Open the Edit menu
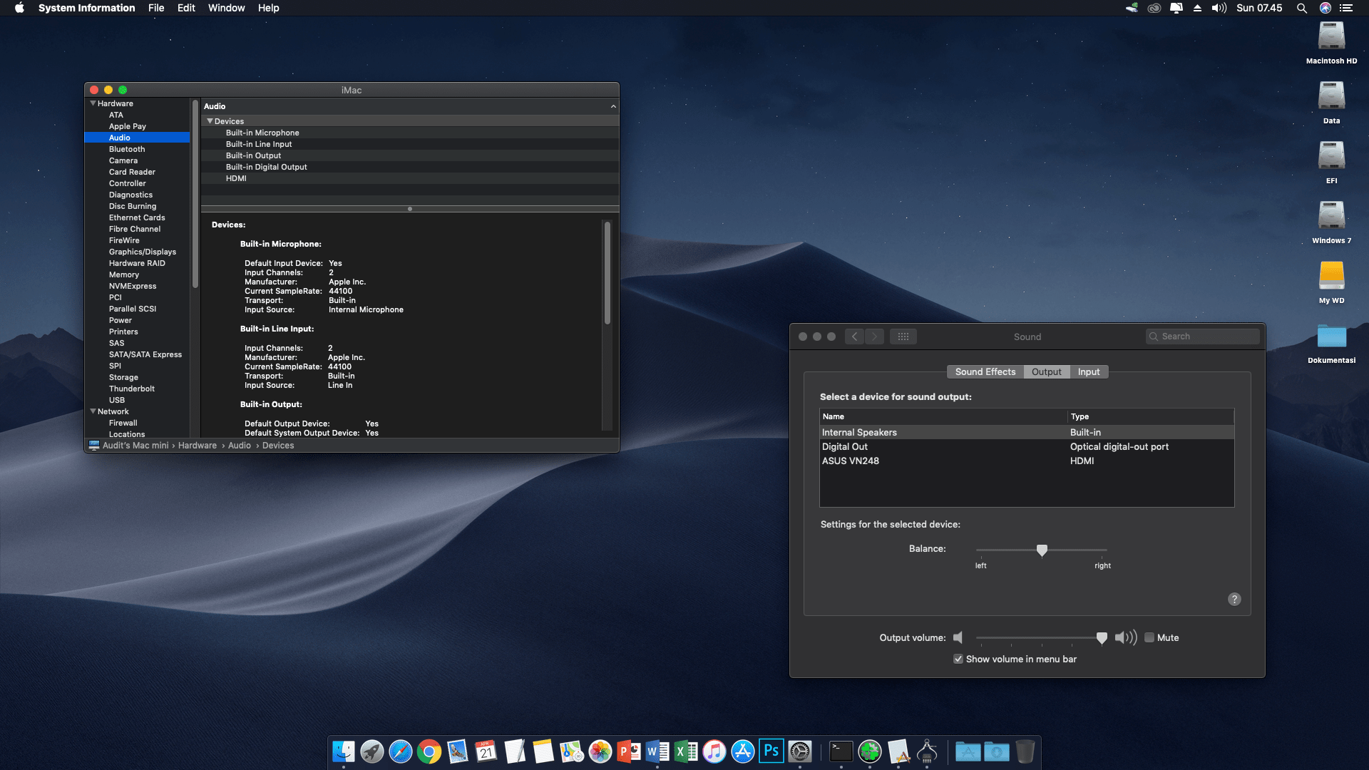Image resolution: width=1369 pixels, height=770 pixels. click(x=186, y=8)
